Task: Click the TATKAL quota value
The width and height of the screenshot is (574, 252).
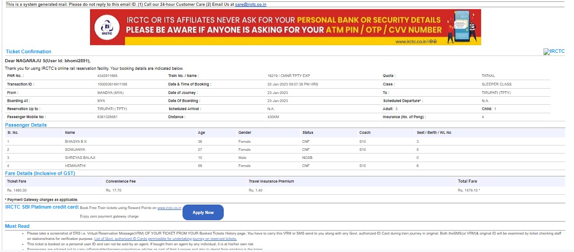Action: (488, 76)
